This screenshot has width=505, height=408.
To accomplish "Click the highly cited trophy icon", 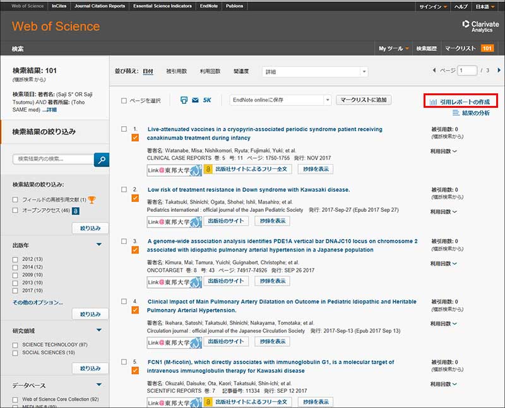I will coord(92,200).
